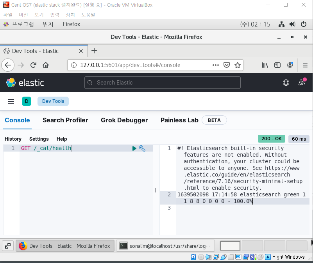
Task: Click the 200 - OK status badge
Action: pos(272,139)
